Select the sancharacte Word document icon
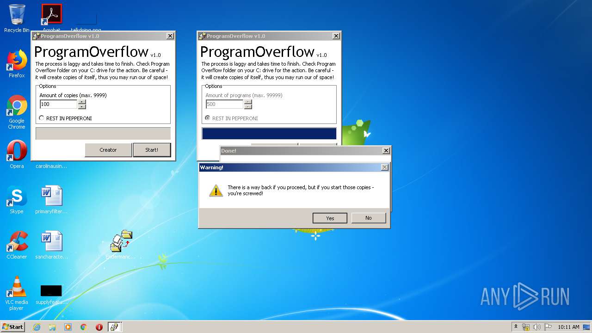592x333 pixels. tap(51, 245)
